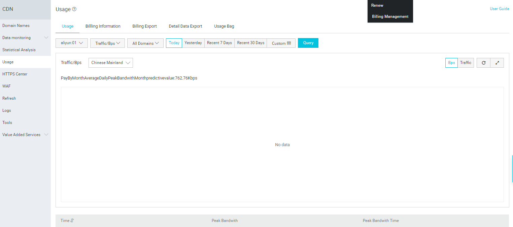Viewport: 513px width, 227px height.
Task: Select Recent 7 Days range
Action: (x=219, y=43)
